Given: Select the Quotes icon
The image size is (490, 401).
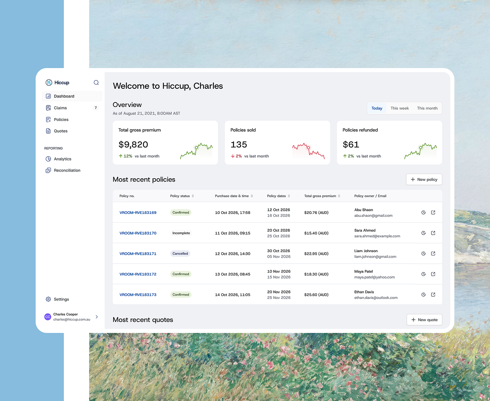Looking at the screenshot, I should click(x=48, y=131).
